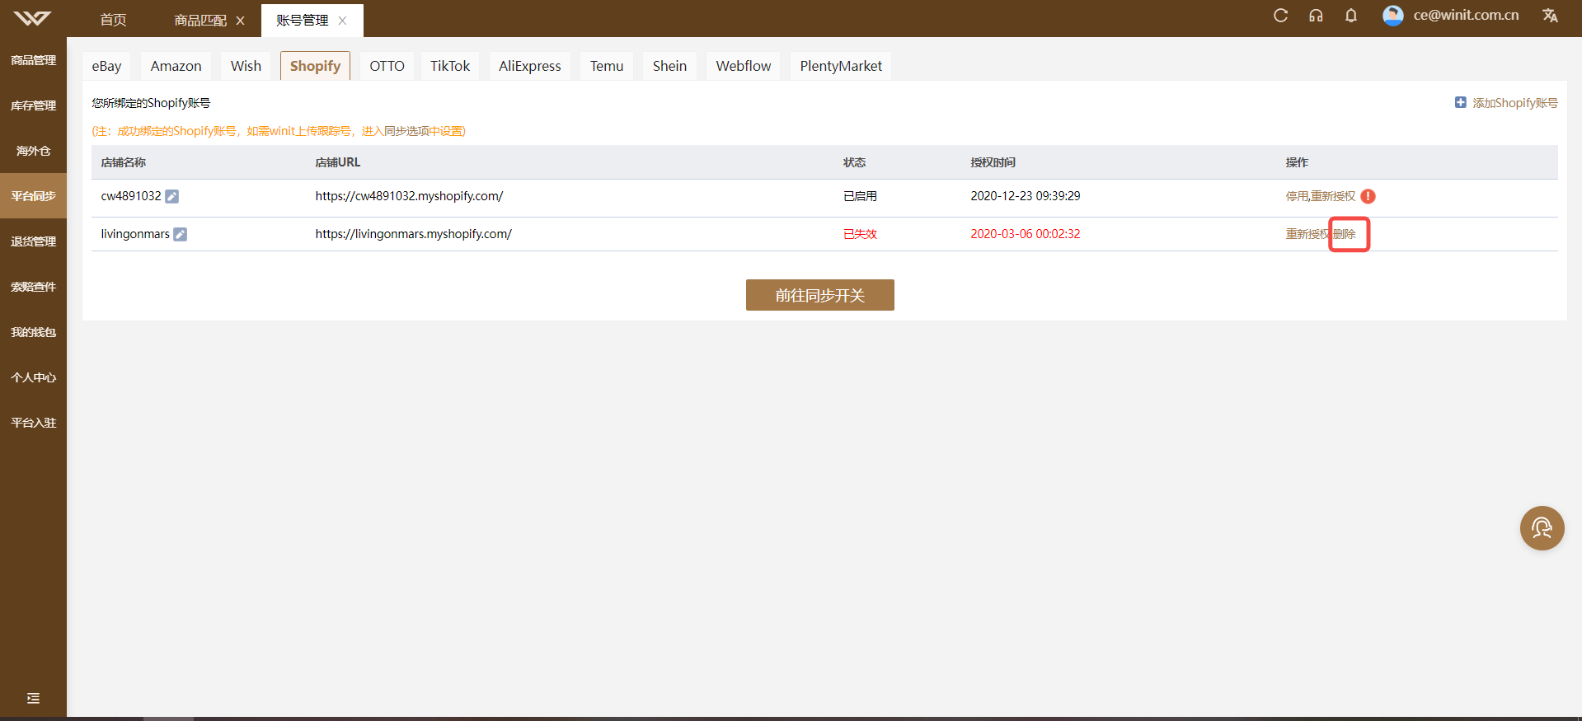Click the refresh icon in top bar
The width and height of the screenshot is (1582, 721).
pyautogui.click(x=1280, y=15)
